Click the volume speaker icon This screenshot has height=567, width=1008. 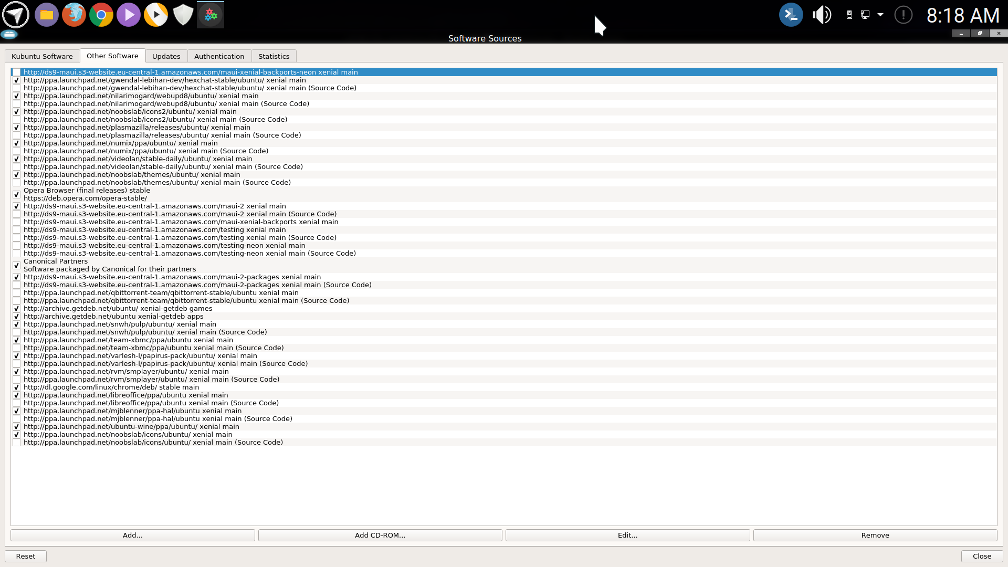pyautogui.click(x=822, y=15)
